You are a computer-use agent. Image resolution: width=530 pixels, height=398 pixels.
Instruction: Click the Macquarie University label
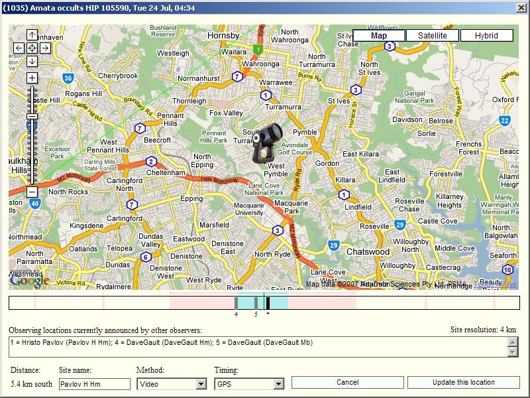[x=249, y=209]
